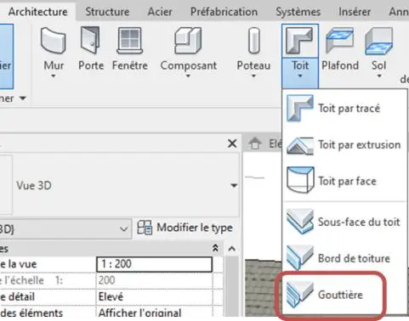Screen dimensions: 409x321
Task: Open the Vue 3D type selector dropdown
Action: pos(234,186)
